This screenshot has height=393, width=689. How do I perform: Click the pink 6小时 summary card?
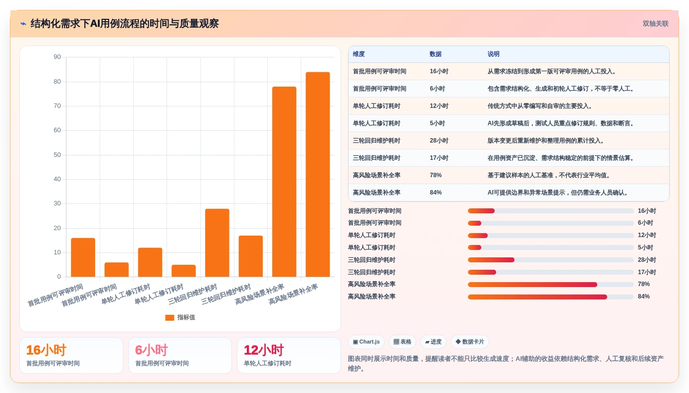pyautogui.click(x=180, y=355)
